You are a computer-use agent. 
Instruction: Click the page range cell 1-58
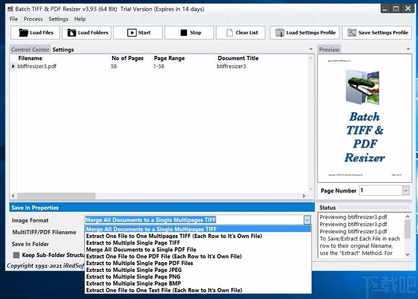point(159,66)
